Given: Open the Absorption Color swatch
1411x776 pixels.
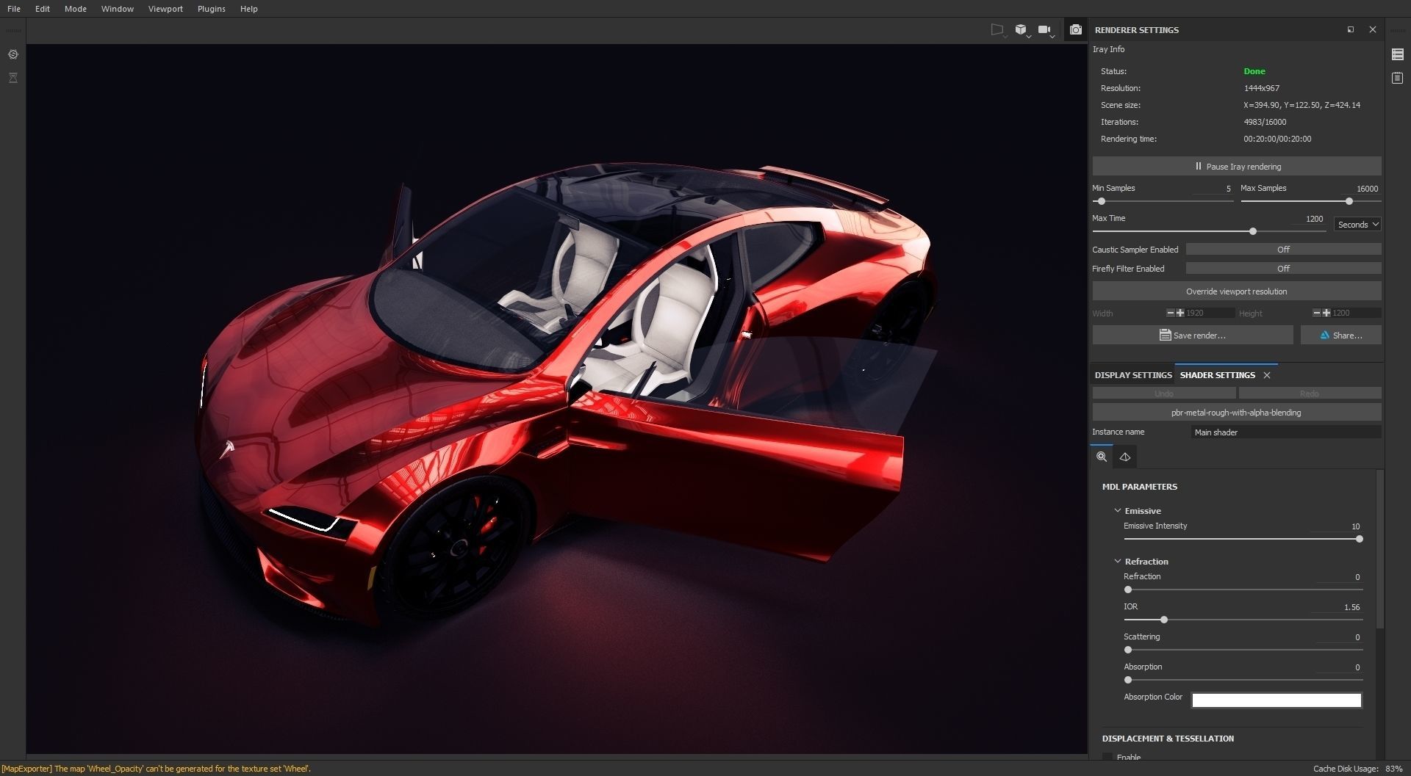Looking at the screenshot, I should 1277,700.
